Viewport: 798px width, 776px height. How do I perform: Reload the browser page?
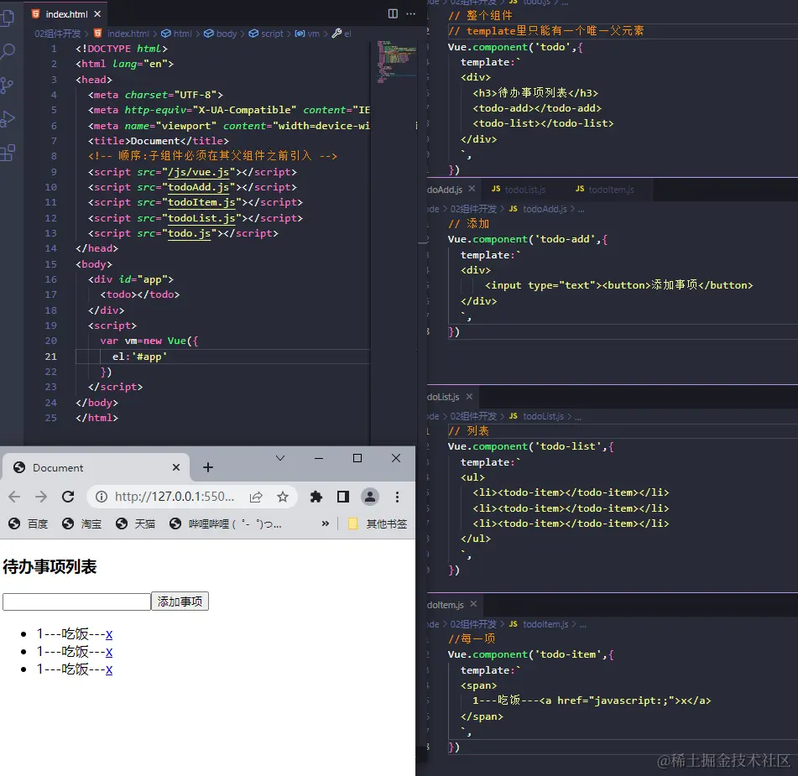tap(68, 497)
